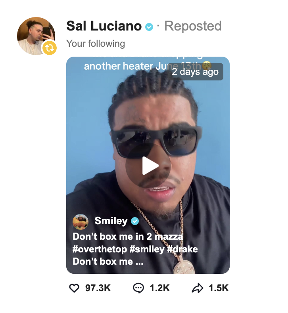Click the 97.3K likes count
288x313 pixels.
click(x=98, y=288)
